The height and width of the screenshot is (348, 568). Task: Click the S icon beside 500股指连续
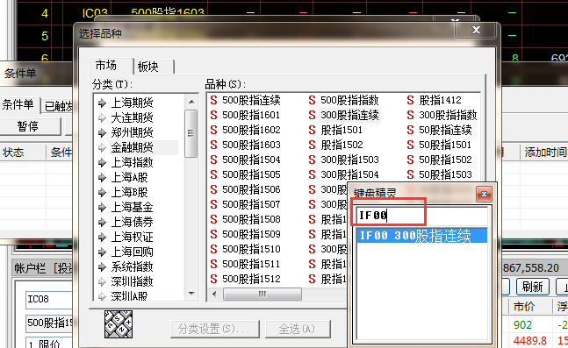tap(213, 100)
